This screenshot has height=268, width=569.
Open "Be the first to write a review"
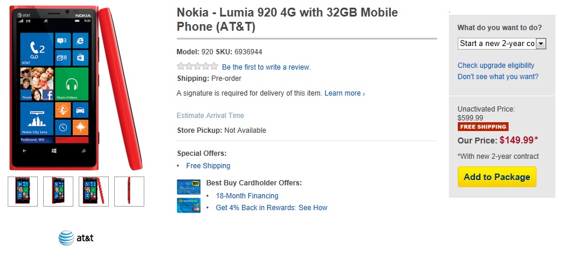point(266,67)
